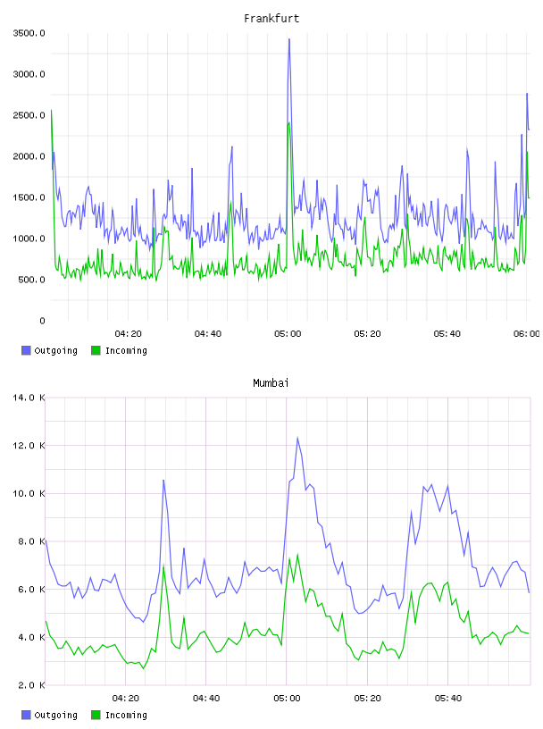The image size is (543, 729).
Task: Click Mumbai y-axis label 6.0 K
Action: [x=31, y=590]
